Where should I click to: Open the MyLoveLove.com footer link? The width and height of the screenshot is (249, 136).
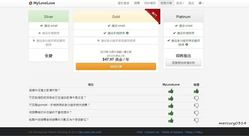(x=90, y=132)
